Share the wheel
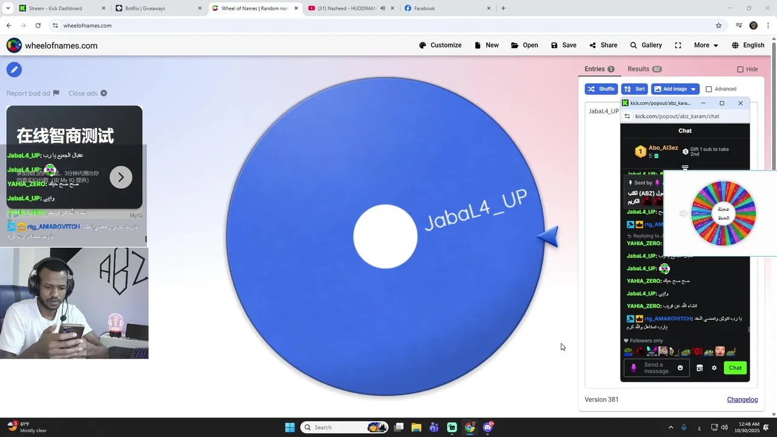The image size is (777, 437). click(x=603, y=46)
